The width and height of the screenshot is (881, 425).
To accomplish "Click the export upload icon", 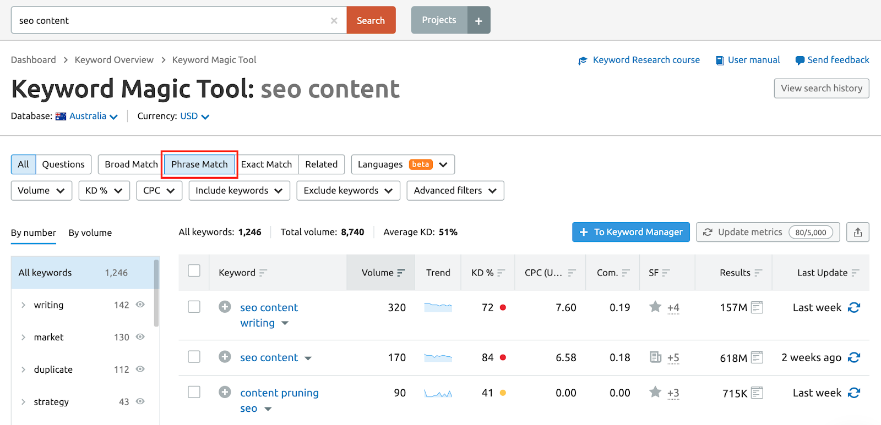I will [857, 233].
